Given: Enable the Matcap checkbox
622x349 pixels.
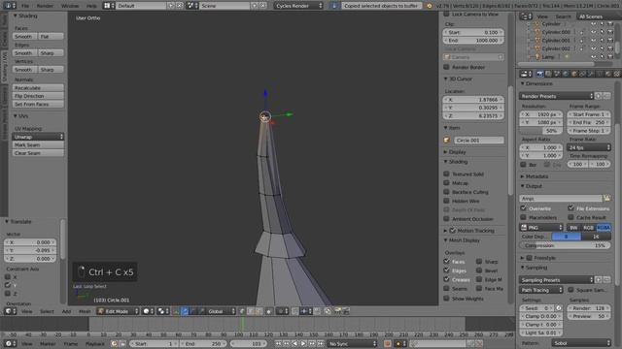Looking at the screenshot, I should point(447,183).
